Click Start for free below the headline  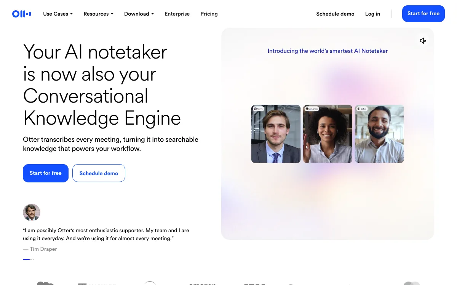coord(46,173)
